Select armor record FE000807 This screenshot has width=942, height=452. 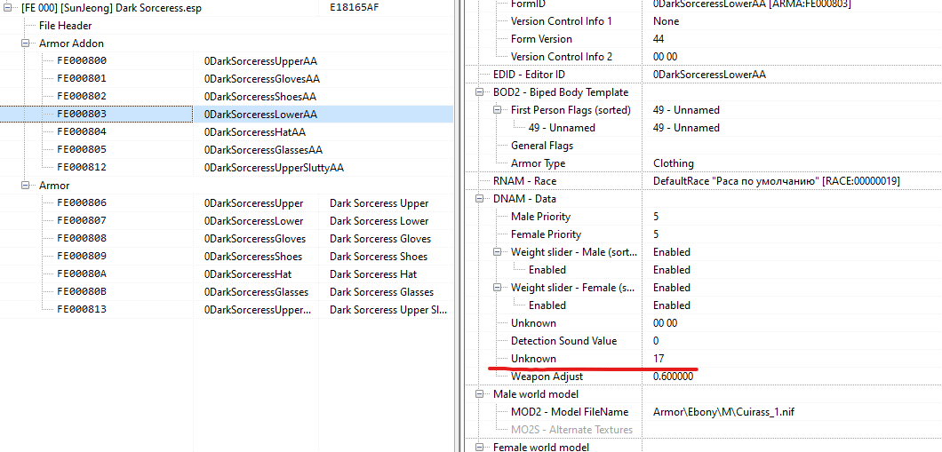[x=82, y=221]
